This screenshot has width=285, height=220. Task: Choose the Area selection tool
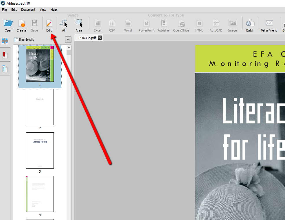pyautogui.click(x=79, y=25)
